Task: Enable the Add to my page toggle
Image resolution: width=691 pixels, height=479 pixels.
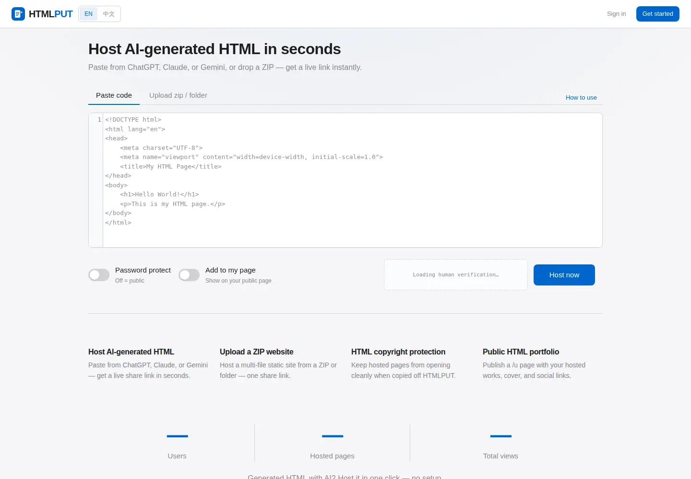Action: [x=189, y=275]
